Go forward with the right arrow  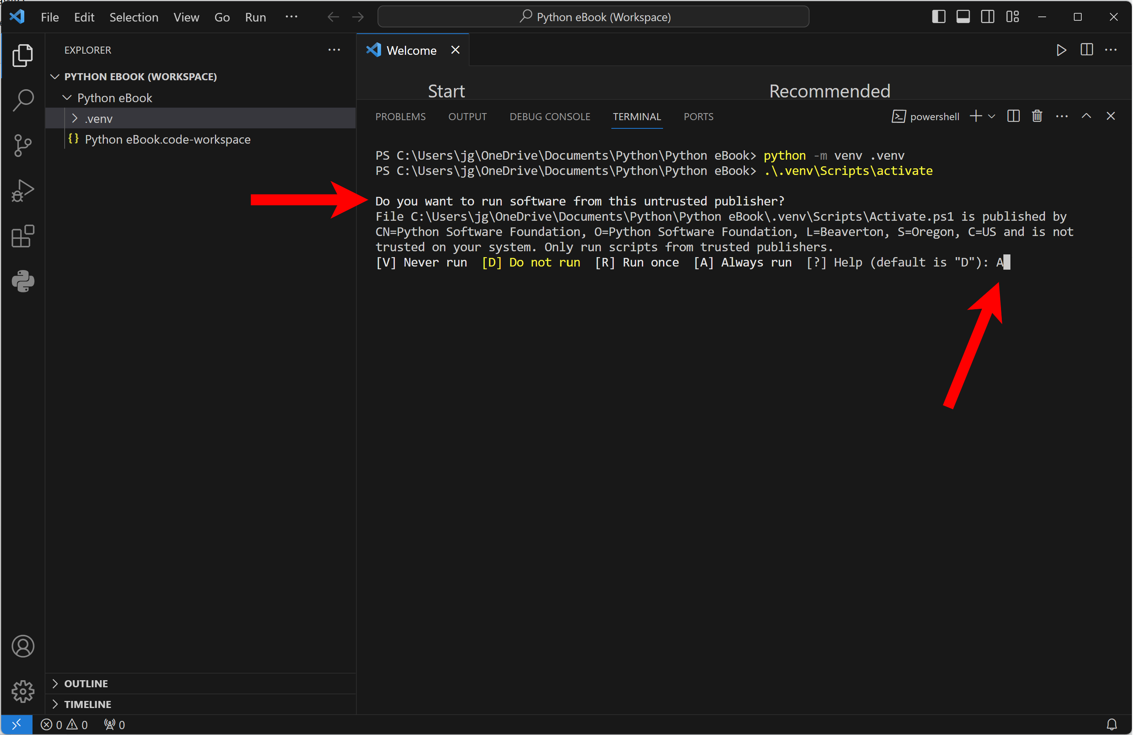tap(358, 17)
